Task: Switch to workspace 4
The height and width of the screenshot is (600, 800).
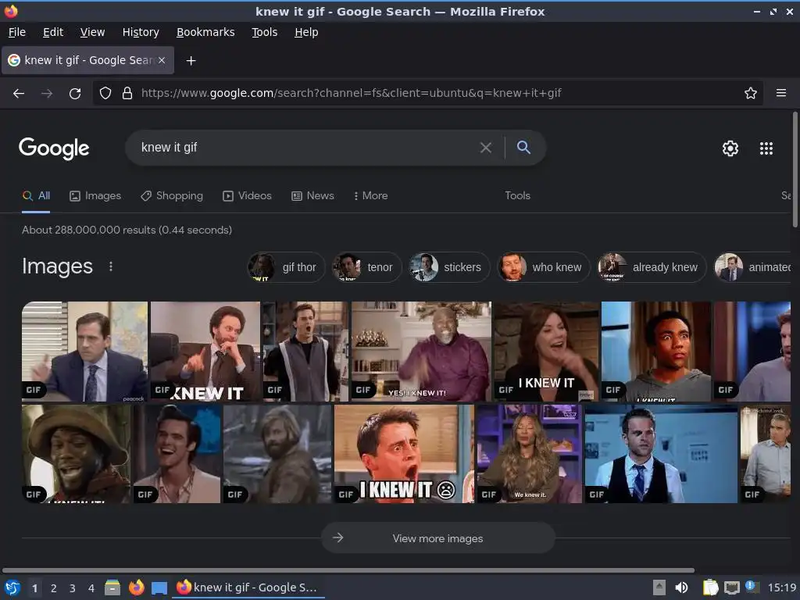Action: (x=91, y=588)
